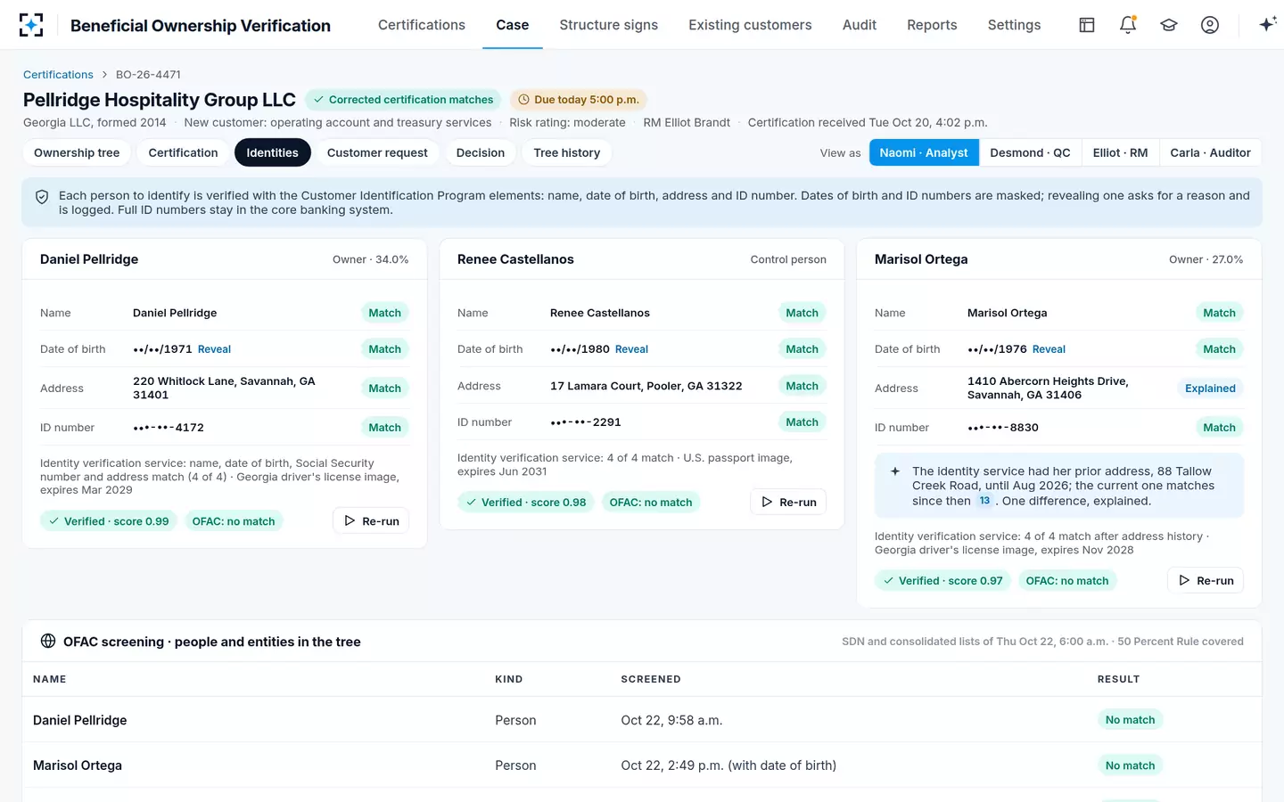Open Reports in top navigation

932,25
